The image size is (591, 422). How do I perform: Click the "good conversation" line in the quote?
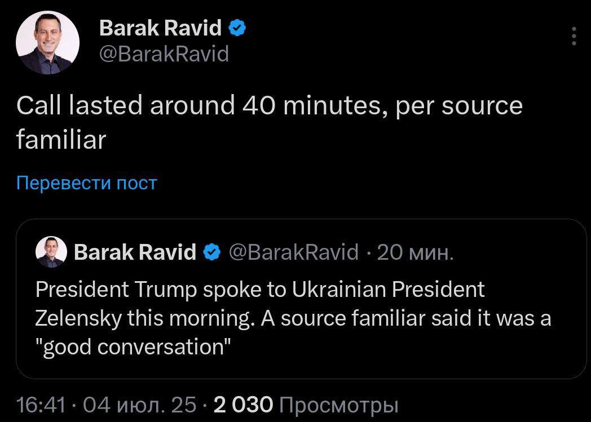click(133, 347)
